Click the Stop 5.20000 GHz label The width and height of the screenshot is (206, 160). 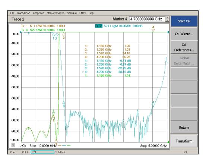[153, 146]
